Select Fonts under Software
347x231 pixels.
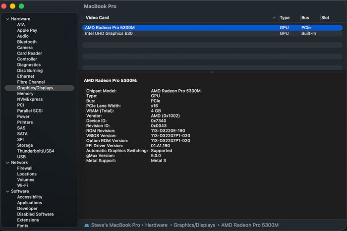[23, 226]
